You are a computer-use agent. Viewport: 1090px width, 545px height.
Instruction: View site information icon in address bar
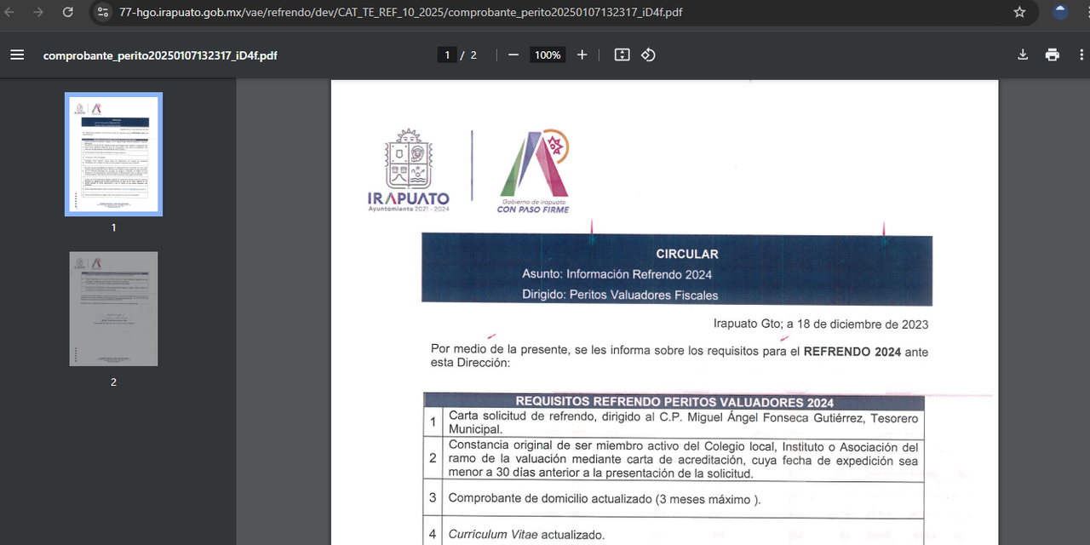[103, 12]
